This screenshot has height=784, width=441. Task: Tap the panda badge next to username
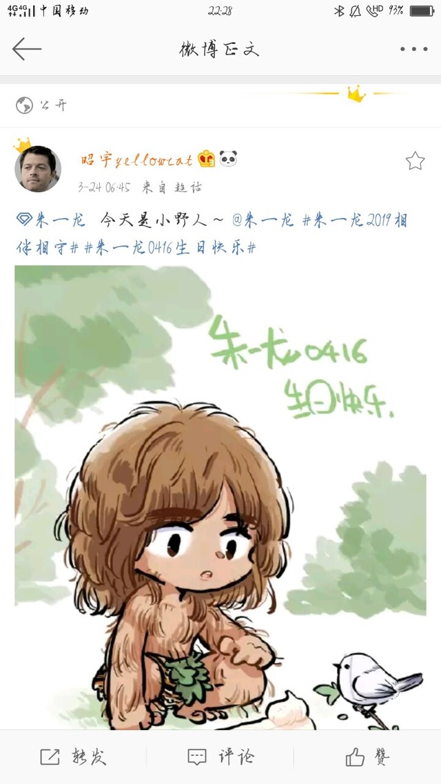pyautogui.click(x=228, y=158)
